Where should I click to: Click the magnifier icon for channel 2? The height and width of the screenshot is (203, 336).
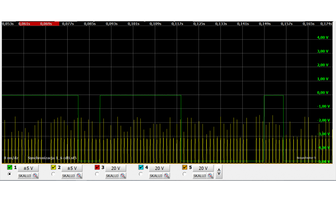coord(79,176)
